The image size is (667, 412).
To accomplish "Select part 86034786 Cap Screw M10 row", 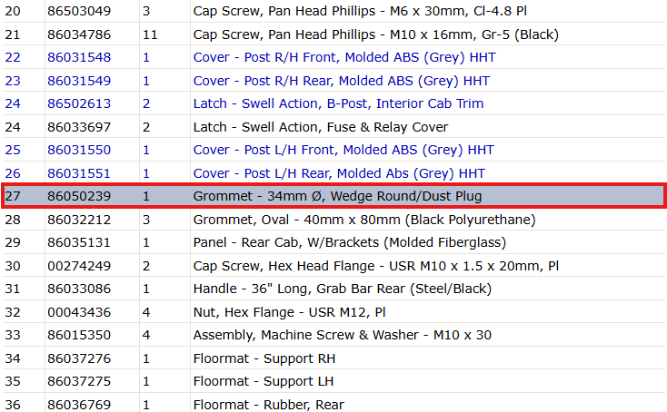I will click(x=333, y=34).
